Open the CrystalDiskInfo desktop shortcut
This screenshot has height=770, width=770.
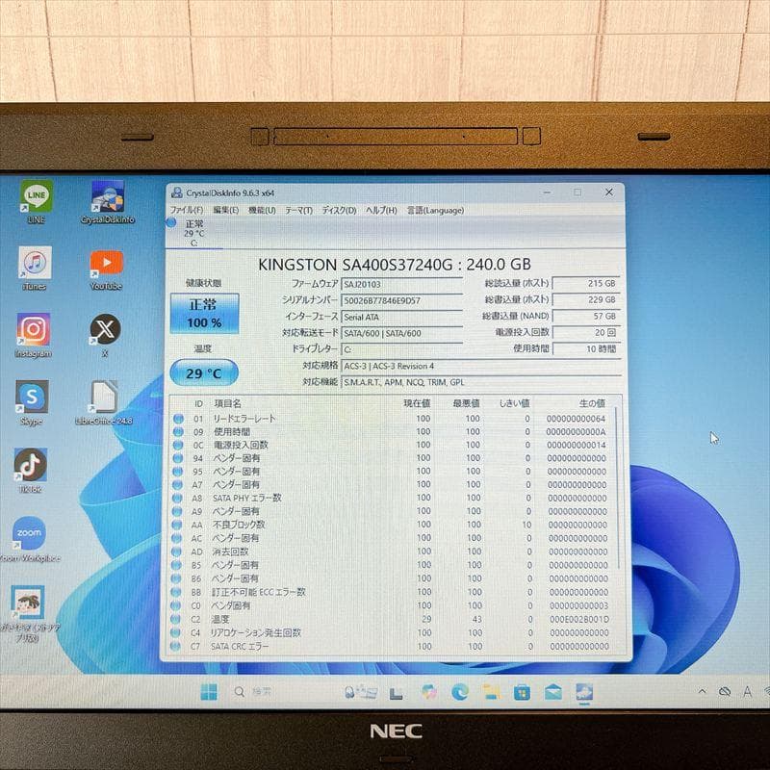click(108, 202)
